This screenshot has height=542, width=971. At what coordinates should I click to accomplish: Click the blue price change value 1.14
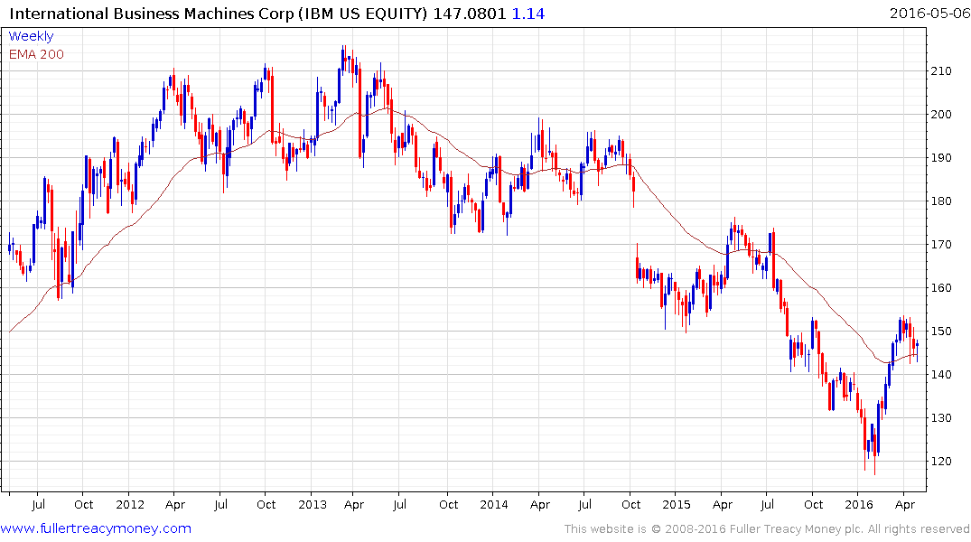[528, 14]
